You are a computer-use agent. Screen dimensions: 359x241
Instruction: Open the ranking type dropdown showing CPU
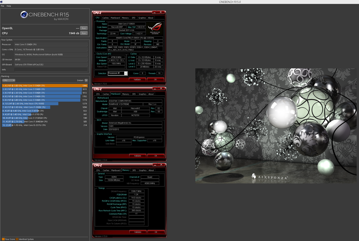[x=9, y=80]
